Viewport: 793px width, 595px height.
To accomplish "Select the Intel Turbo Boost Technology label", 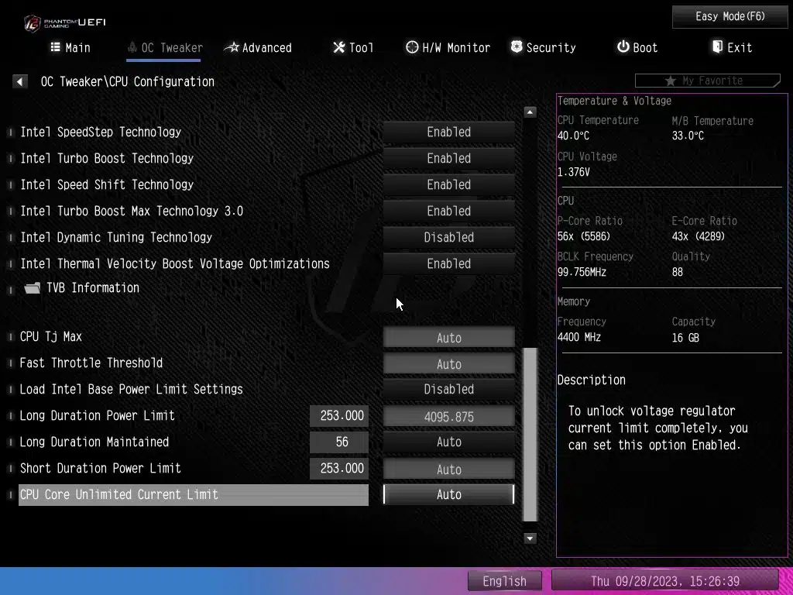I will point(107,158).
